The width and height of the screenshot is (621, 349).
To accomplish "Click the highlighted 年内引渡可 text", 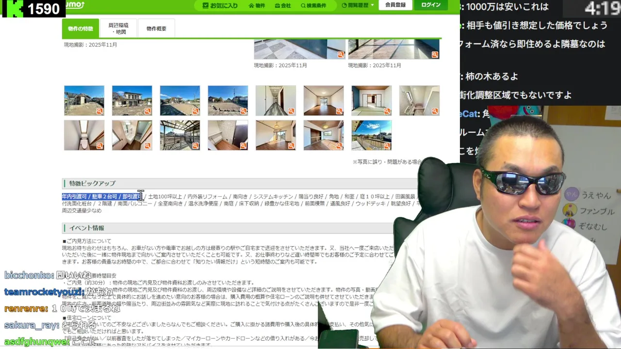I will (74, 197).
